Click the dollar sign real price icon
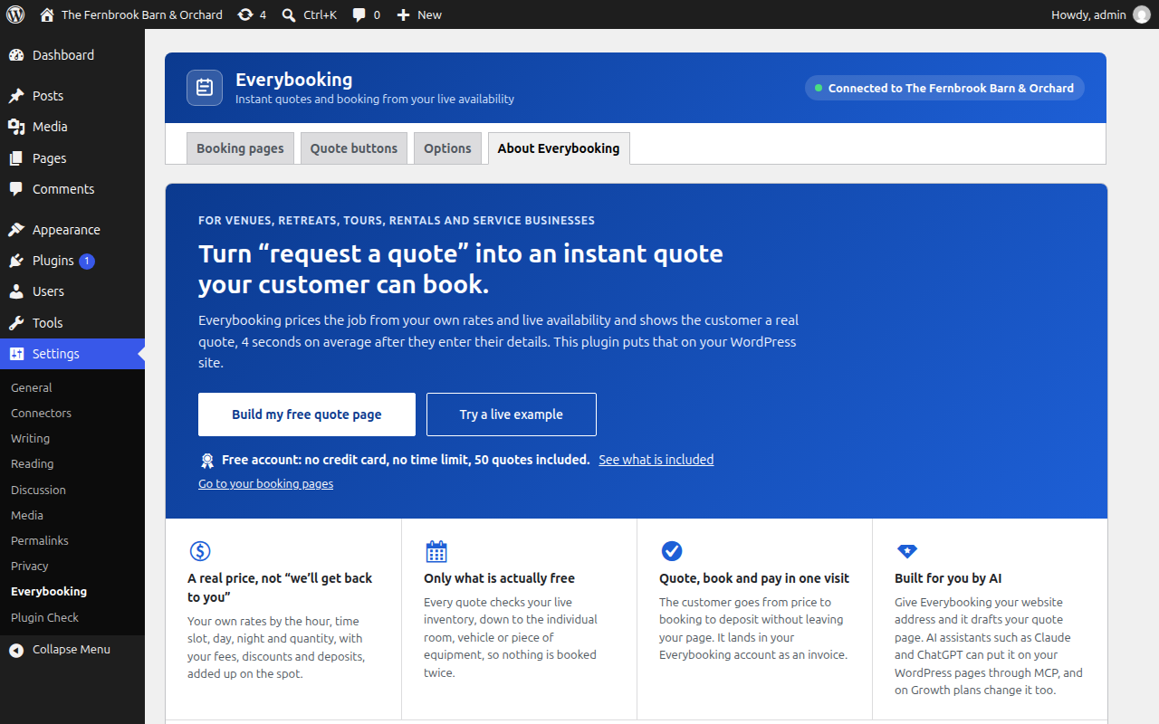Screen dimensions: 1159x724 (200, 551)
